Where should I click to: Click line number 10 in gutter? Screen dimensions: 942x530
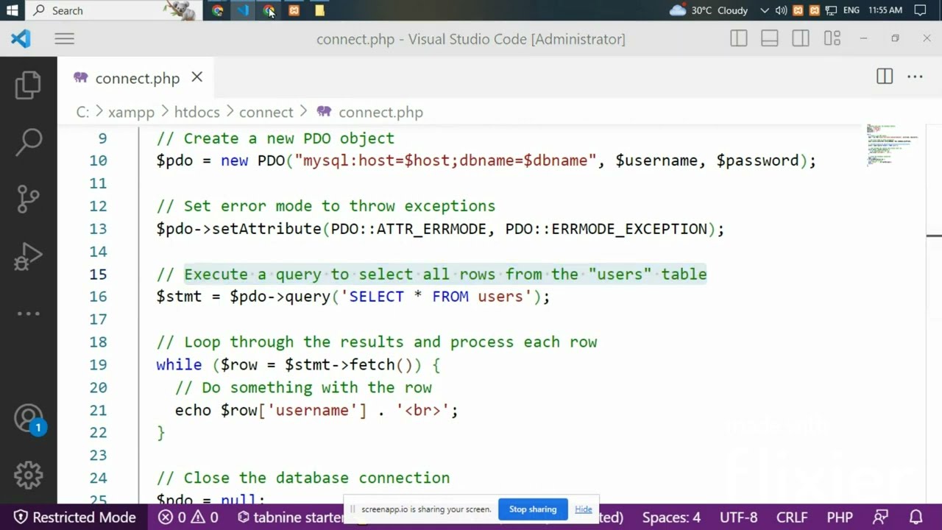click(98, 160)
